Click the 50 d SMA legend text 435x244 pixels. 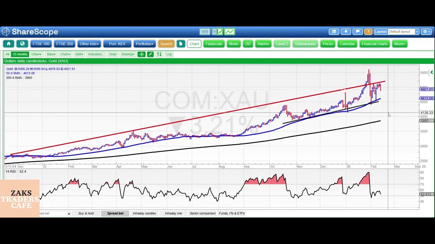[20, 73]
